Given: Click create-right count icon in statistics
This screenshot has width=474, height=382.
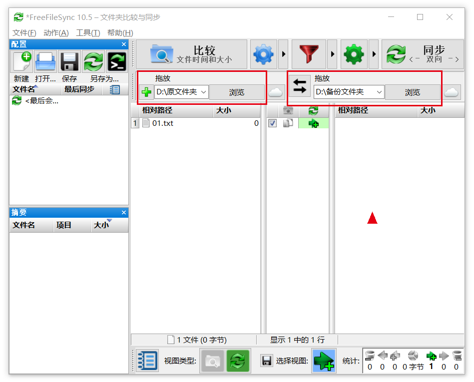Looking at the screenshot, I should (431, 356).
